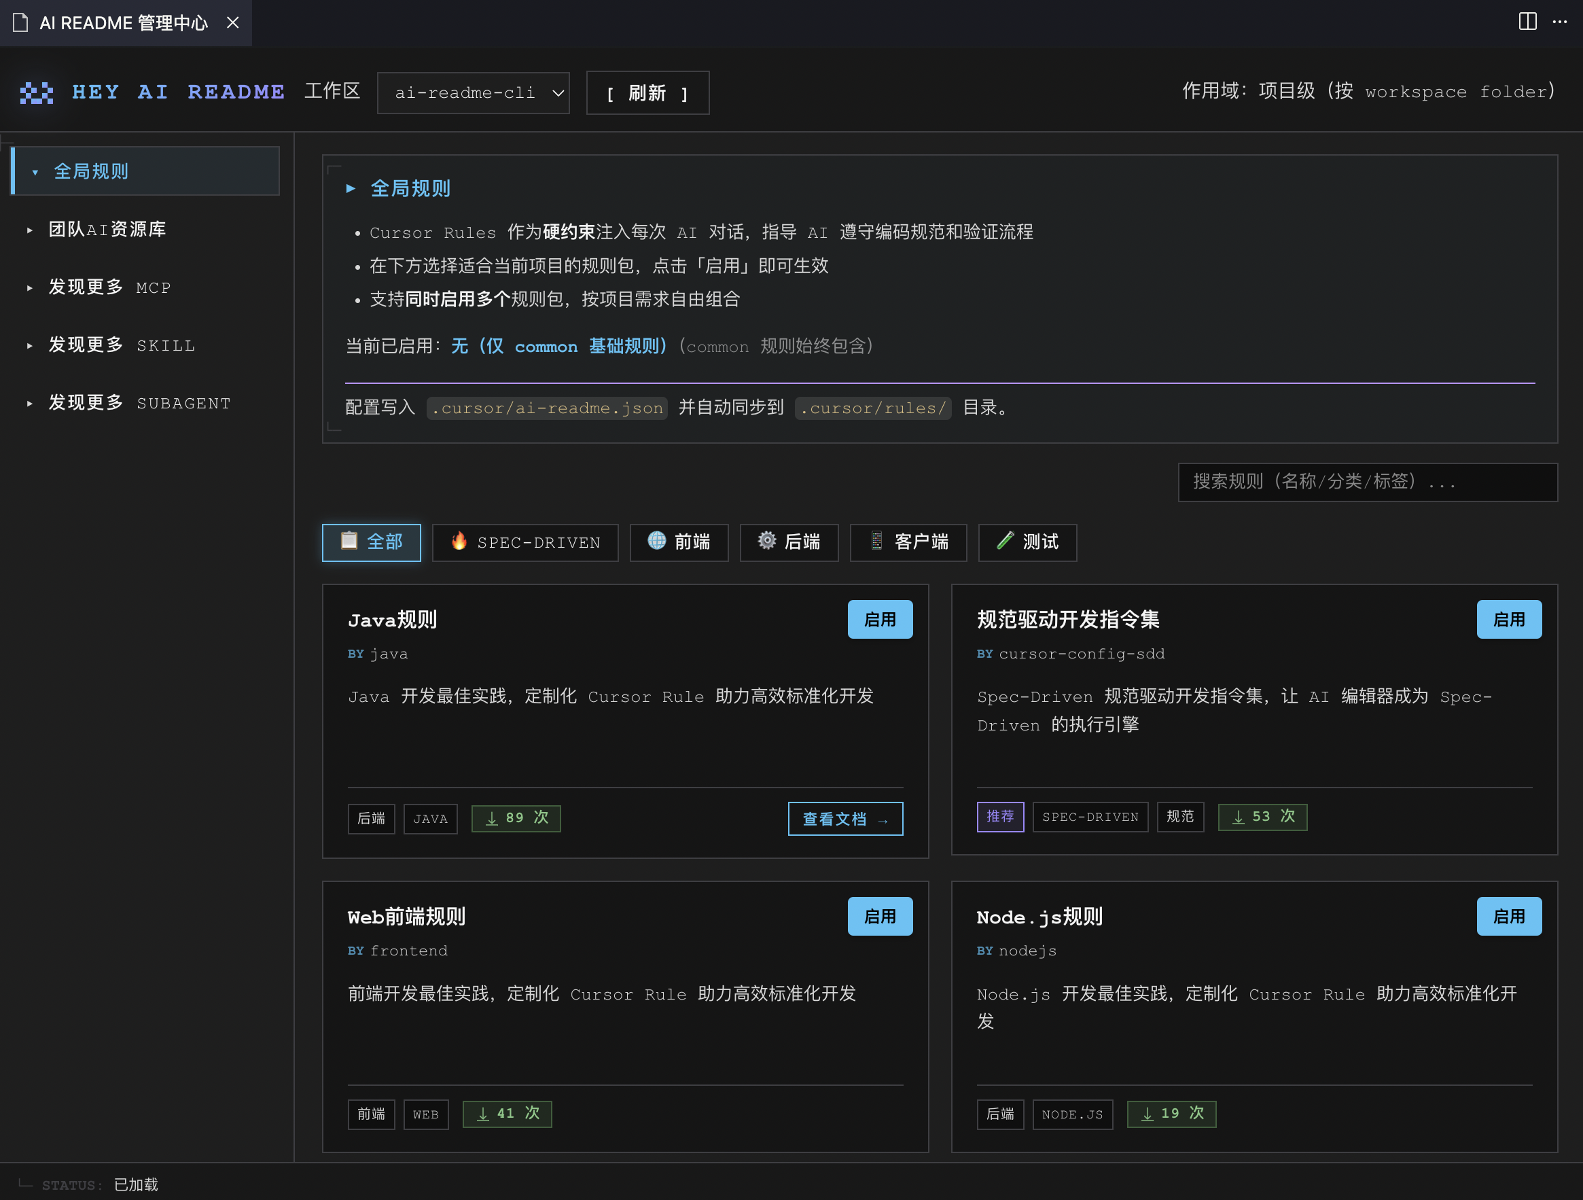Click the phone icon in the 客户端 filter
The width and height of the screenshot is (1583, 1200).
point(876,540)
